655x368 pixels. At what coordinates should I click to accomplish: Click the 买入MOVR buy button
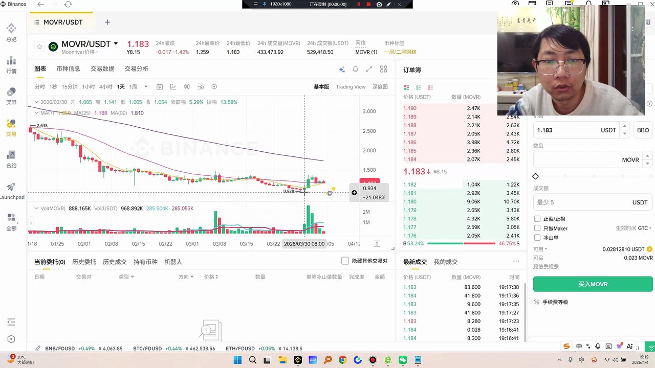(593, 284)
